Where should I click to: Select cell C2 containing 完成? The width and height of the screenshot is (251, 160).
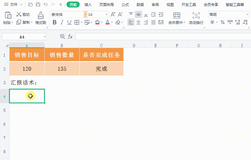point(101,69)
